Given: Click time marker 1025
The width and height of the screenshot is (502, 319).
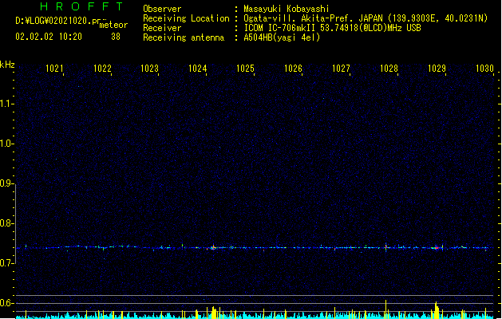Looking at the screenshot, I should pyautogui.click(x=245, y=69).
